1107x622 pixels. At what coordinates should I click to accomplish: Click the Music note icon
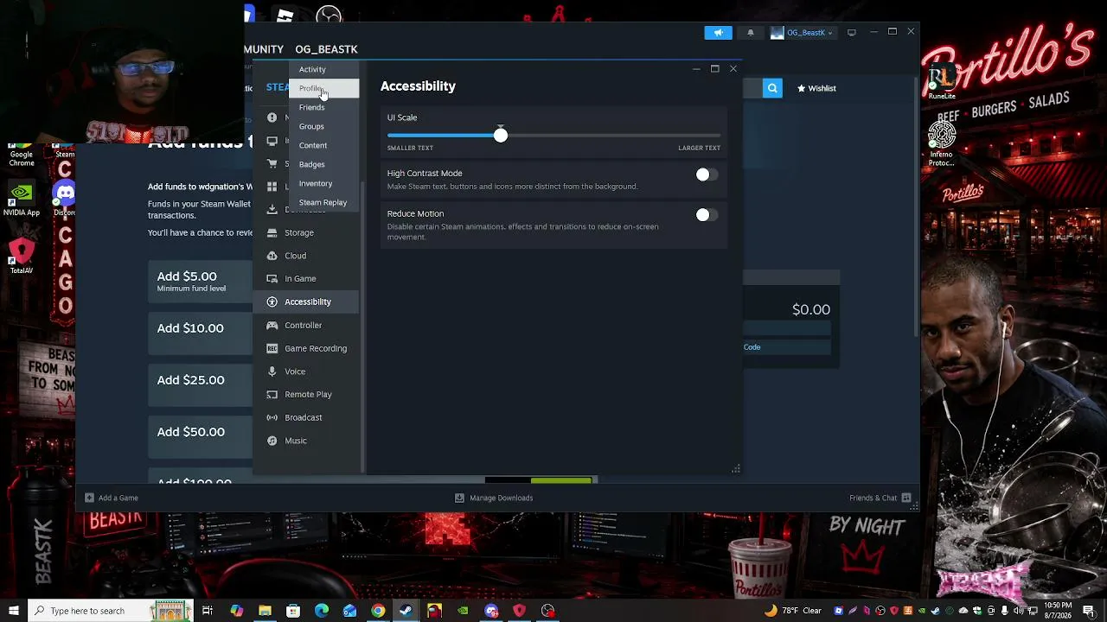click(272, 441)
